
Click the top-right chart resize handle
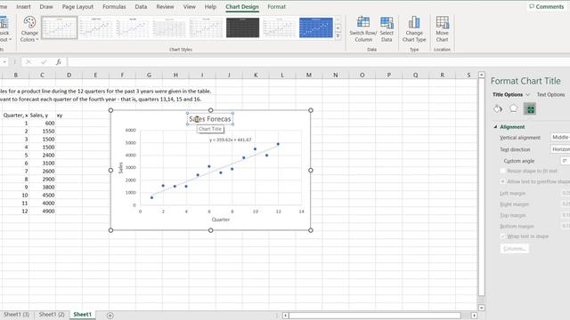pyautogui.click(x=311, y=110)
